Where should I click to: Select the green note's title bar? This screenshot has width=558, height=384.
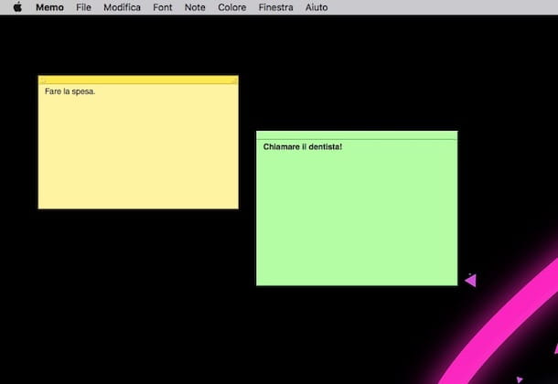coord(357,135)
